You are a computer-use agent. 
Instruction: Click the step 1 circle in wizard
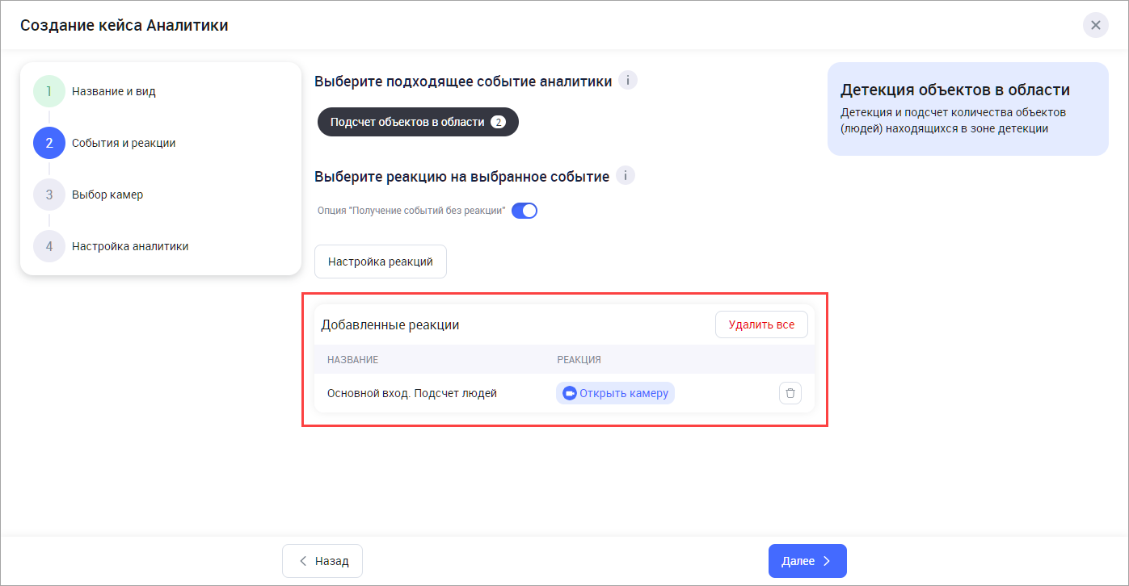point(49,91)
